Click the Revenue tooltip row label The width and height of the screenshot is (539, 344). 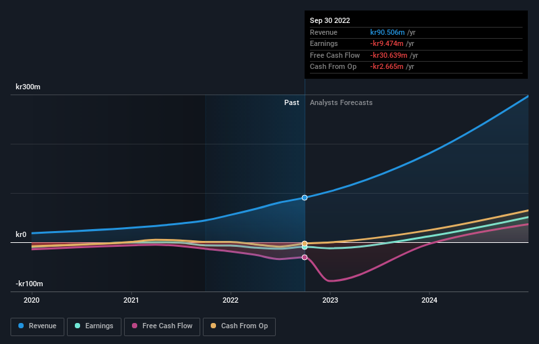coord(324,32)
